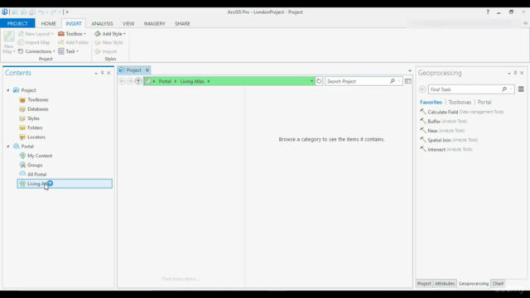Click the Find Tools magnifier icon
This screenshot has width=530, height=298.
[504, 89]
